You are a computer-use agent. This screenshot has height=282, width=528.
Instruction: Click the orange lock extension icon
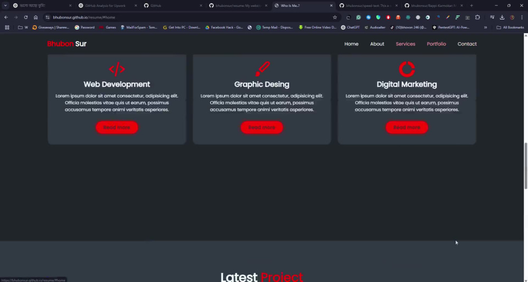pos(398,17)
